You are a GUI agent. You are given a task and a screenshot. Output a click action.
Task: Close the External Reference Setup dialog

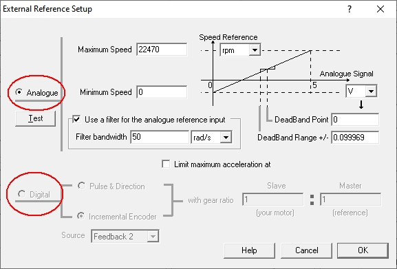pyautogui.click(x=380, y=9)
